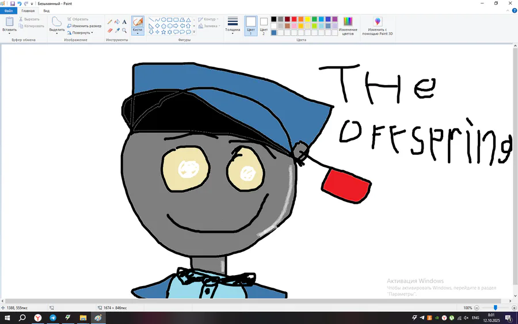
Task: Switch to the Вид tab
Action: click(x=47, y=10)
